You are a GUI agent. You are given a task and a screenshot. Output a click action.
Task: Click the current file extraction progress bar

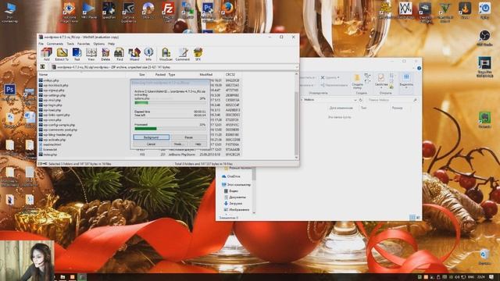pos(170,103)
